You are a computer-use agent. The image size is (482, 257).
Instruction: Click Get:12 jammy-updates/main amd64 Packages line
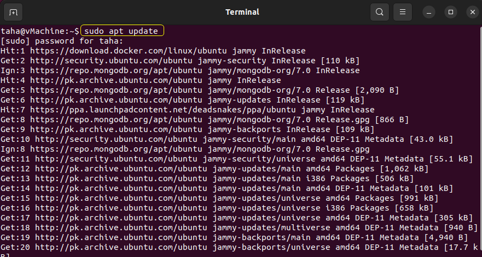(214, 169)
